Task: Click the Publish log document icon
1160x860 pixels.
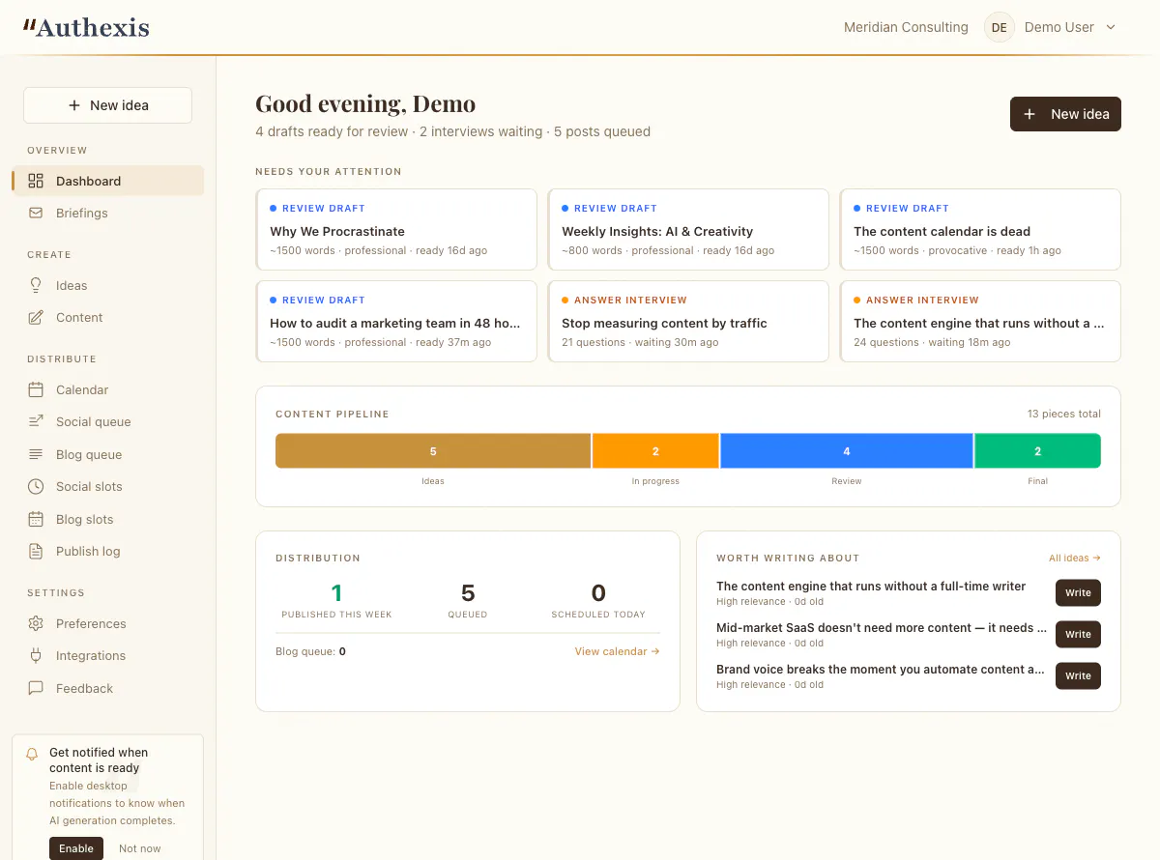Action: [x=36, y=551]
